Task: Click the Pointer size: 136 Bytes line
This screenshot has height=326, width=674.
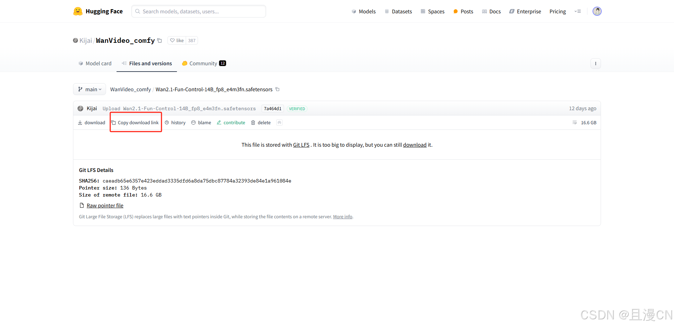Action: (x=113, y=188)
